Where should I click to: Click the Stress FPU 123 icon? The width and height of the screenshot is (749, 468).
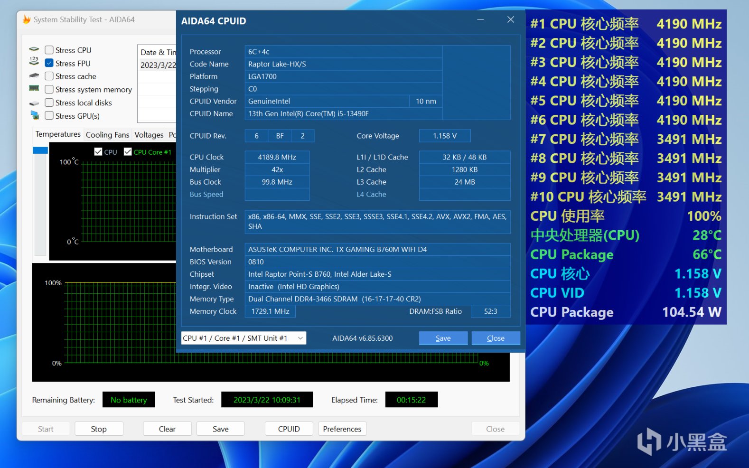pyautogui.click(x=34, y=61)
